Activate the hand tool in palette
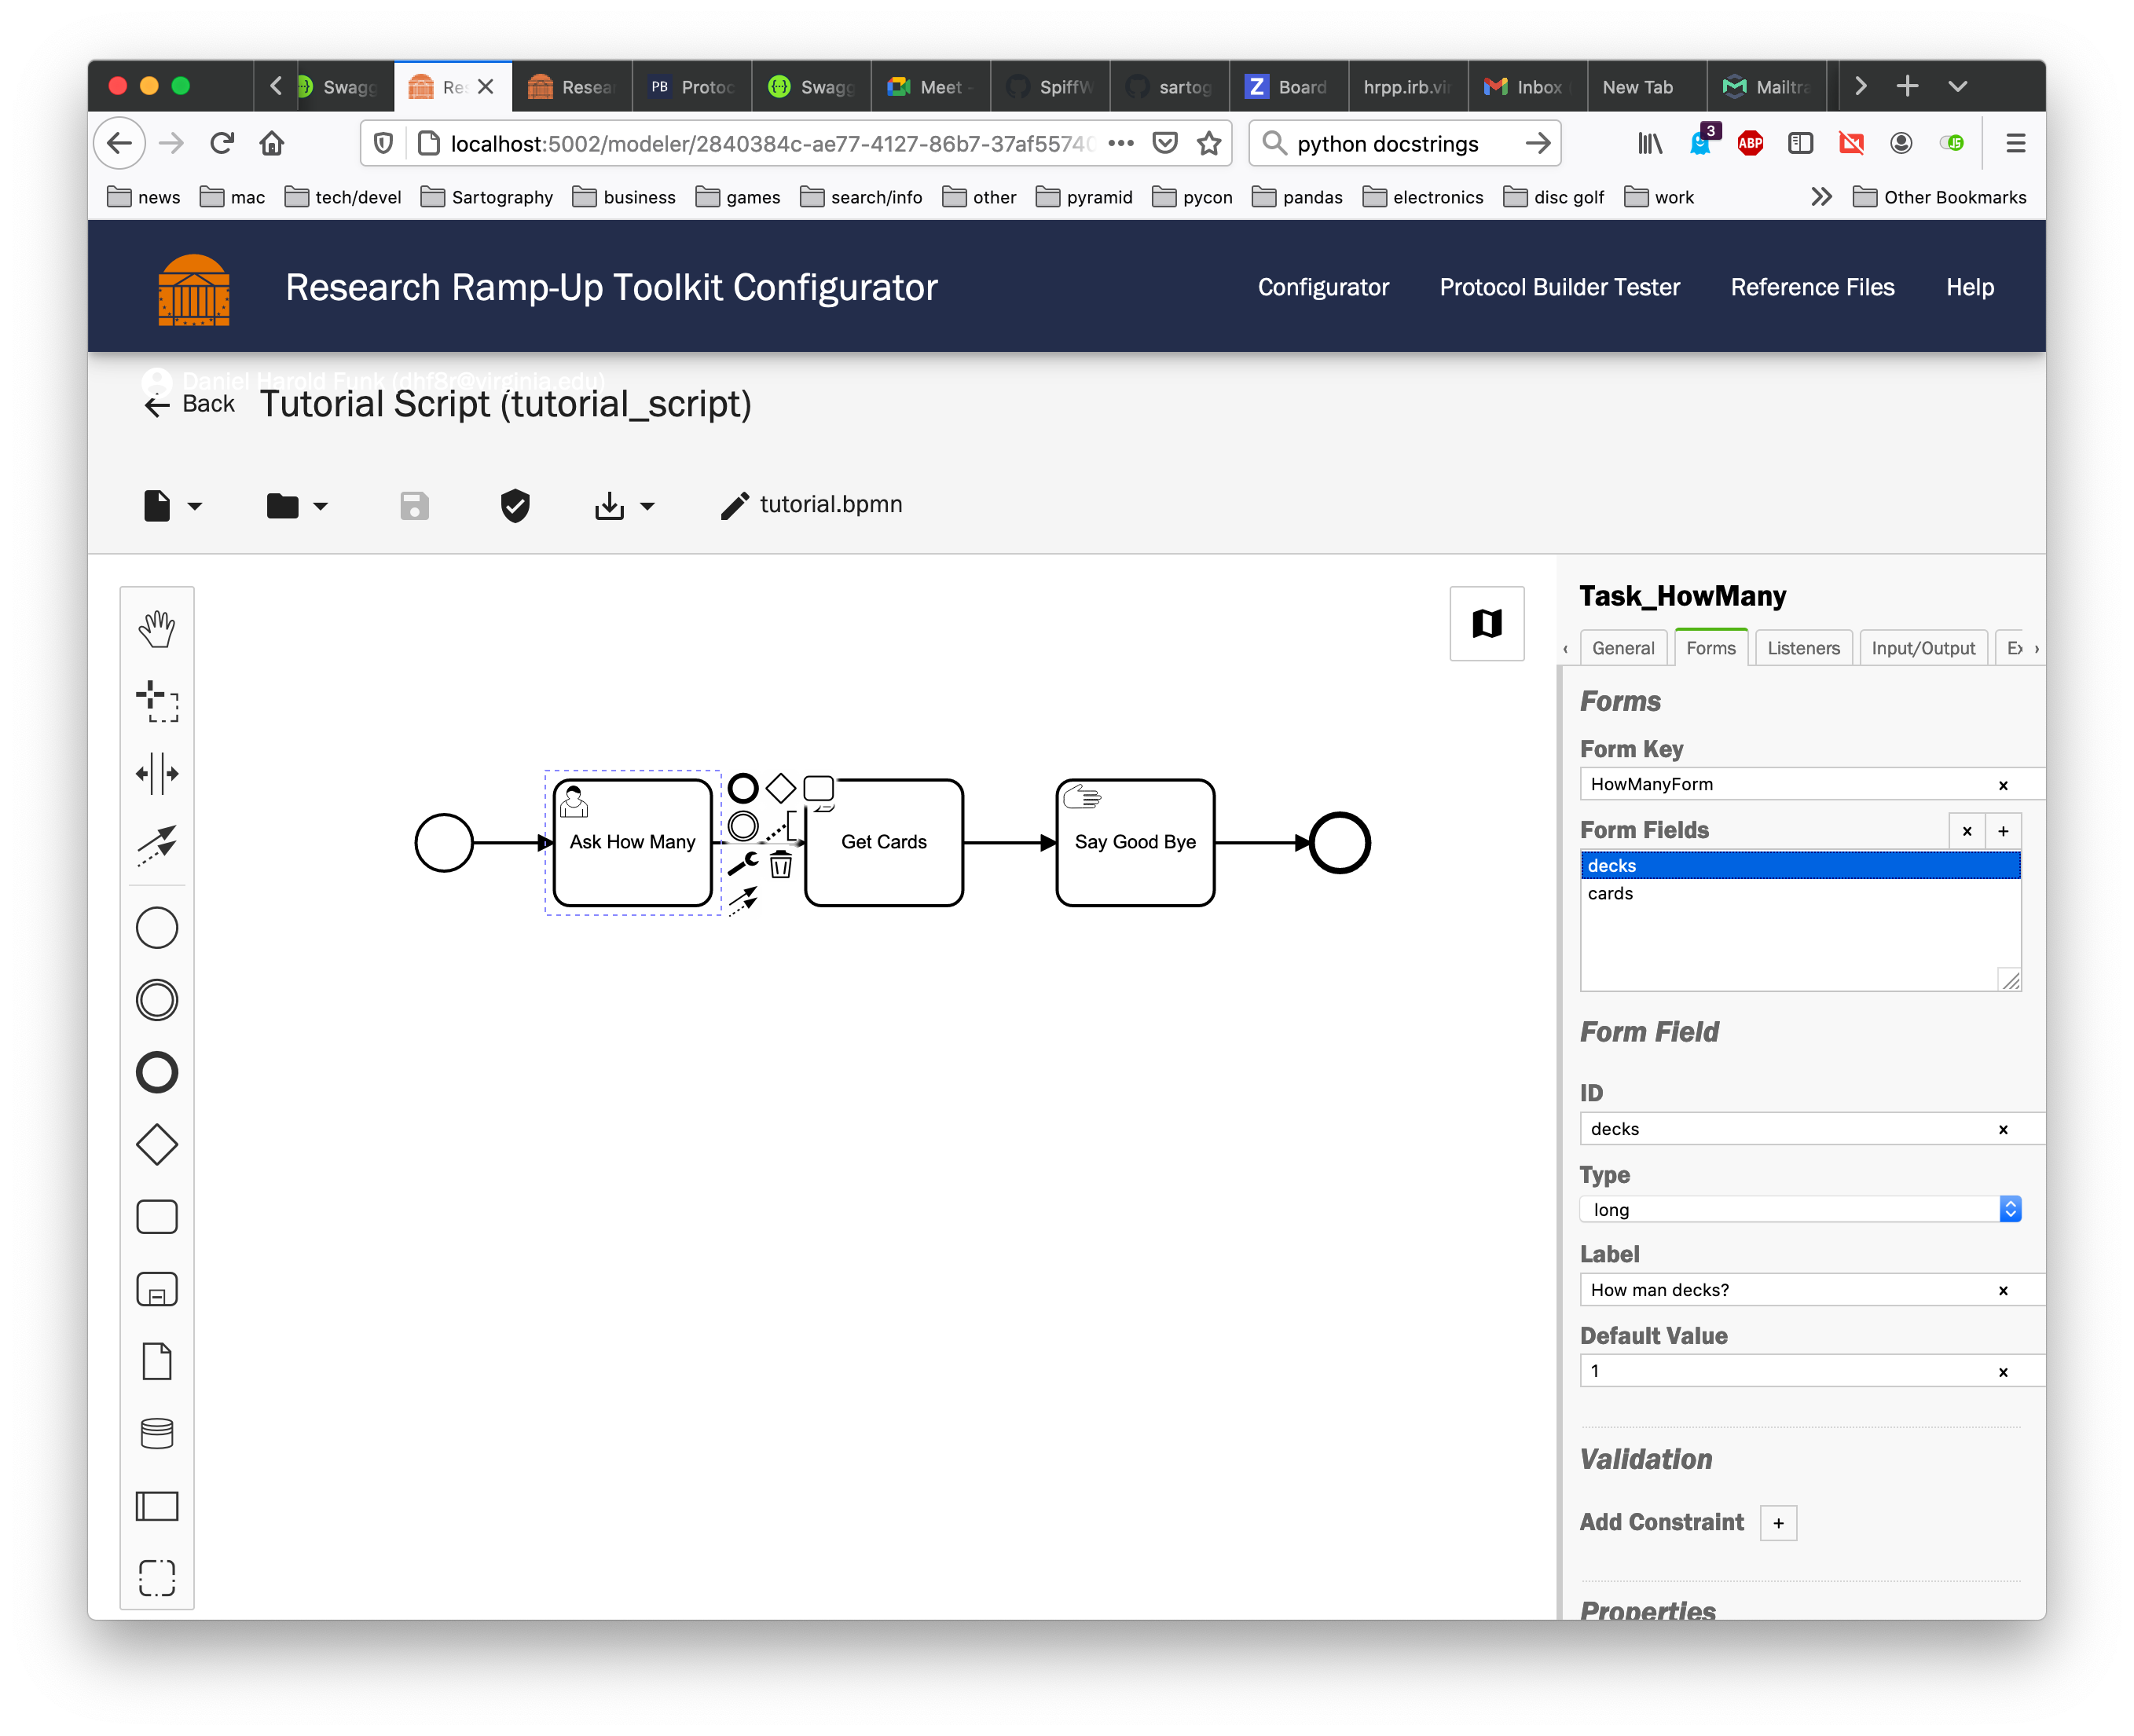 coord(157,629)
